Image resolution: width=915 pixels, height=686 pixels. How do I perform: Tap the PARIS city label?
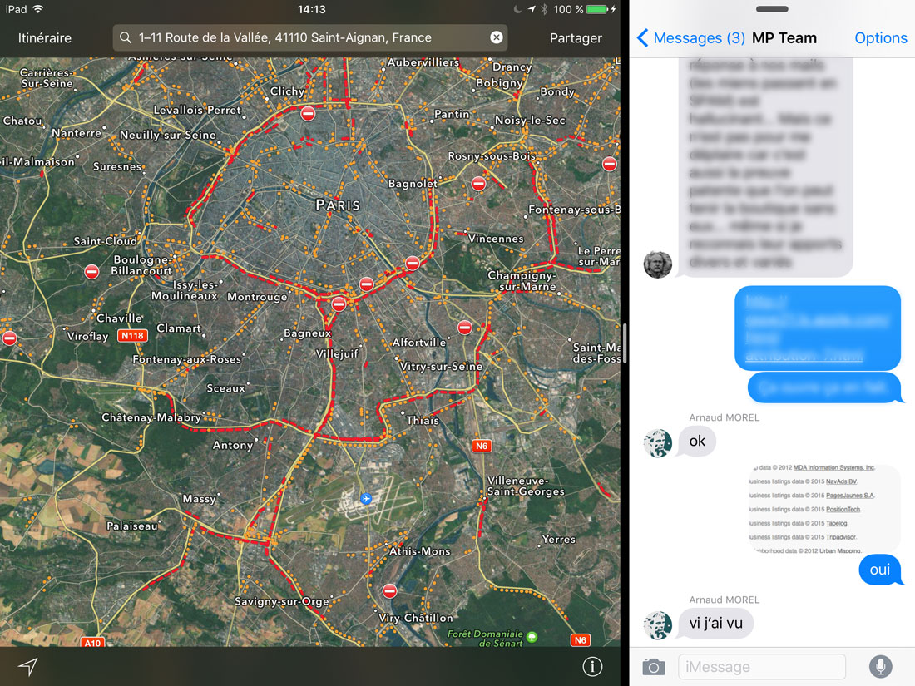point(338,205)
